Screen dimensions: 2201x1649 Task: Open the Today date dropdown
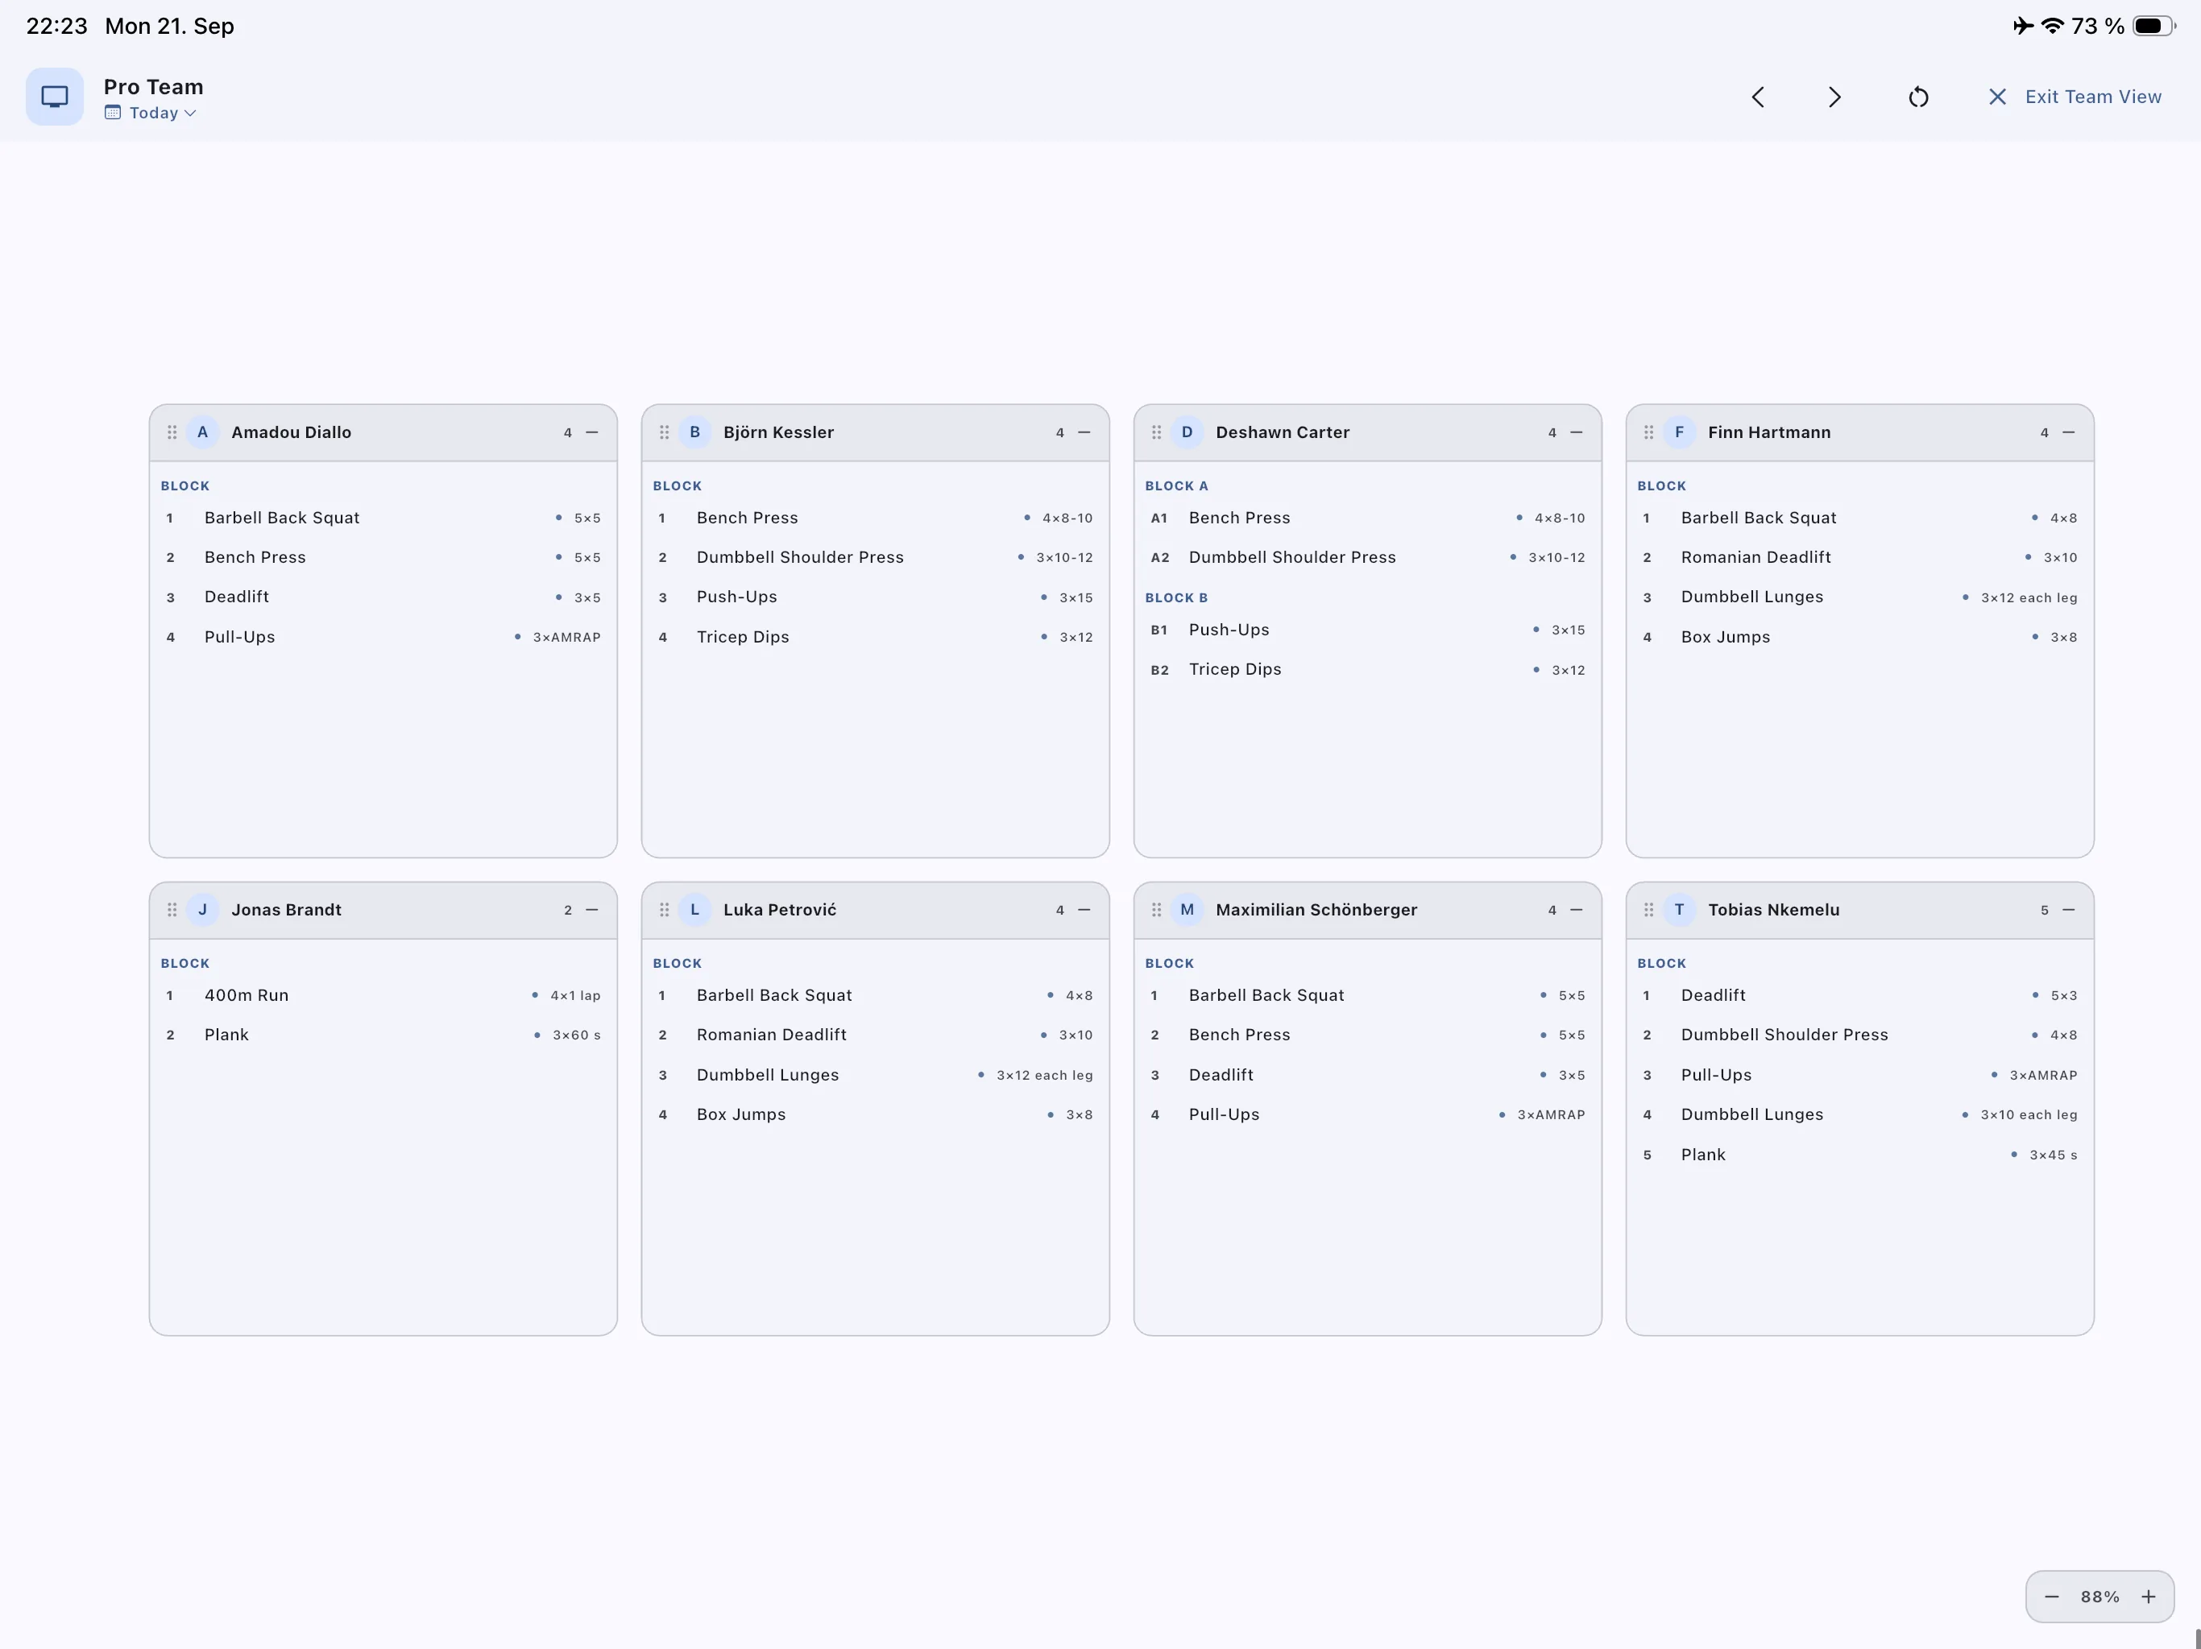150,114
